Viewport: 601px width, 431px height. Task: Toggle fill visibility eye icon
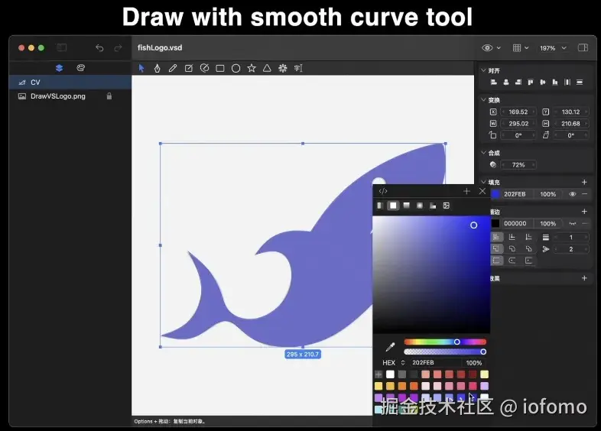click(572, 194)
